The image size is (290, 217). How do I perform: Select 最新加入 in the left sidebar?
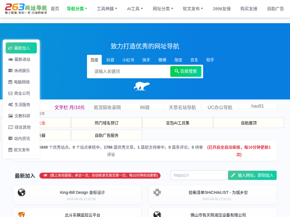[21, 48]
